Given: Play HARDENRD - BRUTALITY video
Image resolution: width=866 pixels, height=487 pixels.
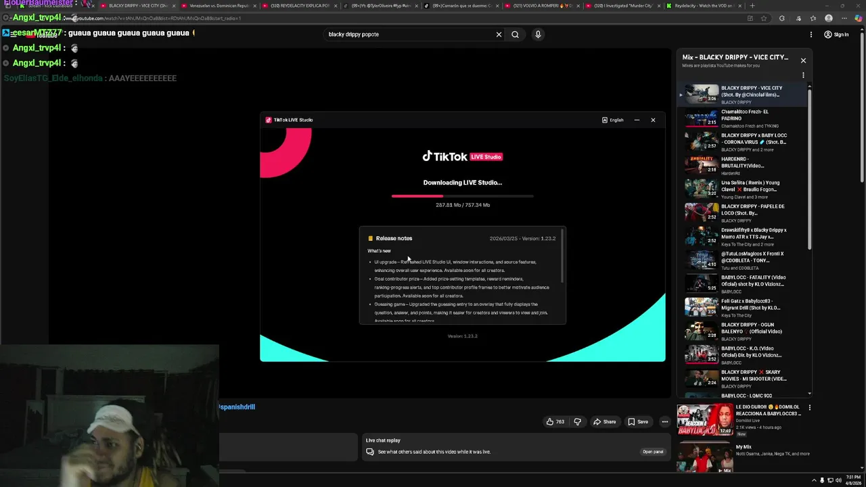Looking at the screenshot, I should tap(743, 166).
